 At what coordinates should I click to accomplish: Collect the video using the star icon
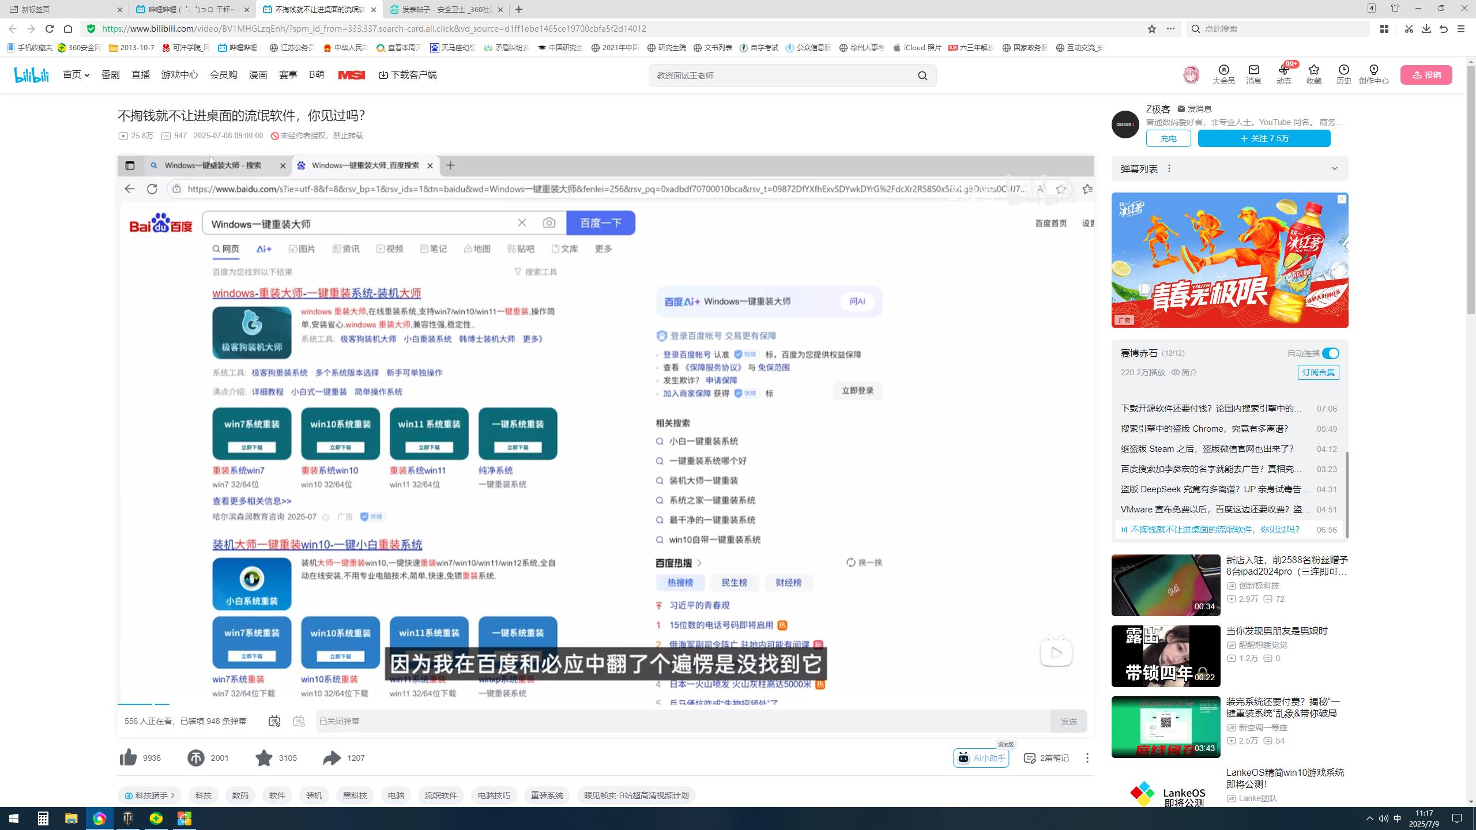point(264,758)
